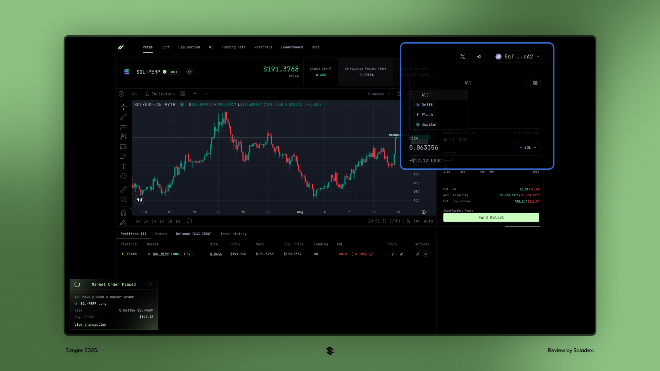Open the emoji icons tool
This screenshot has width=660, height=371.
coord(123,176)
